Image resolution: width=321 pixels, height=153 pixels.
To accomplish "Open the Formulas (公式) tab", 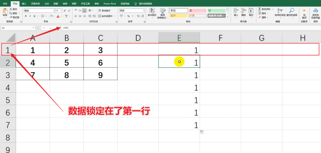I will pyautogui.click(x=47, y=4).
